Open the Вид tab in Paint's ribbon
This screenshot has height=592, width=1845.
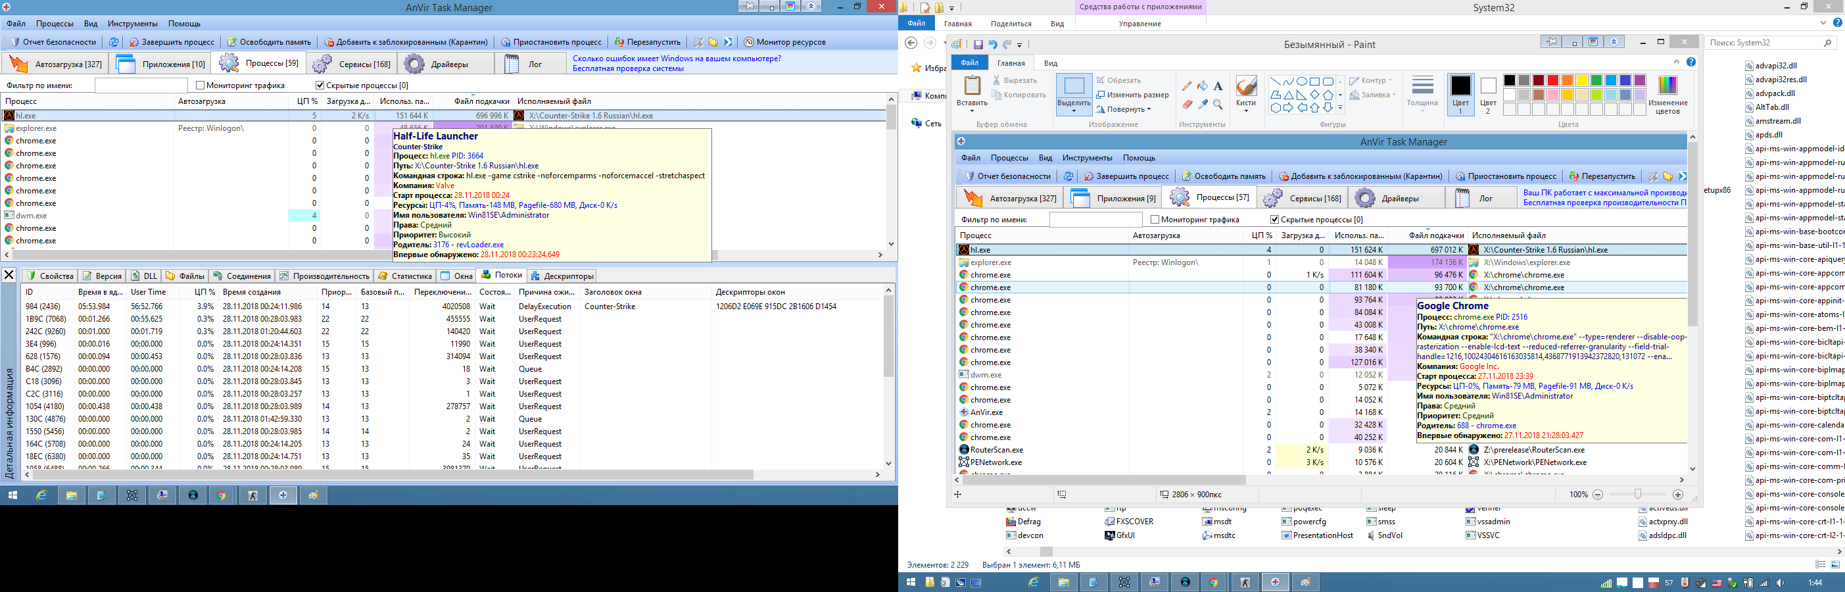pyautogui.click(x=1051, y=63)
